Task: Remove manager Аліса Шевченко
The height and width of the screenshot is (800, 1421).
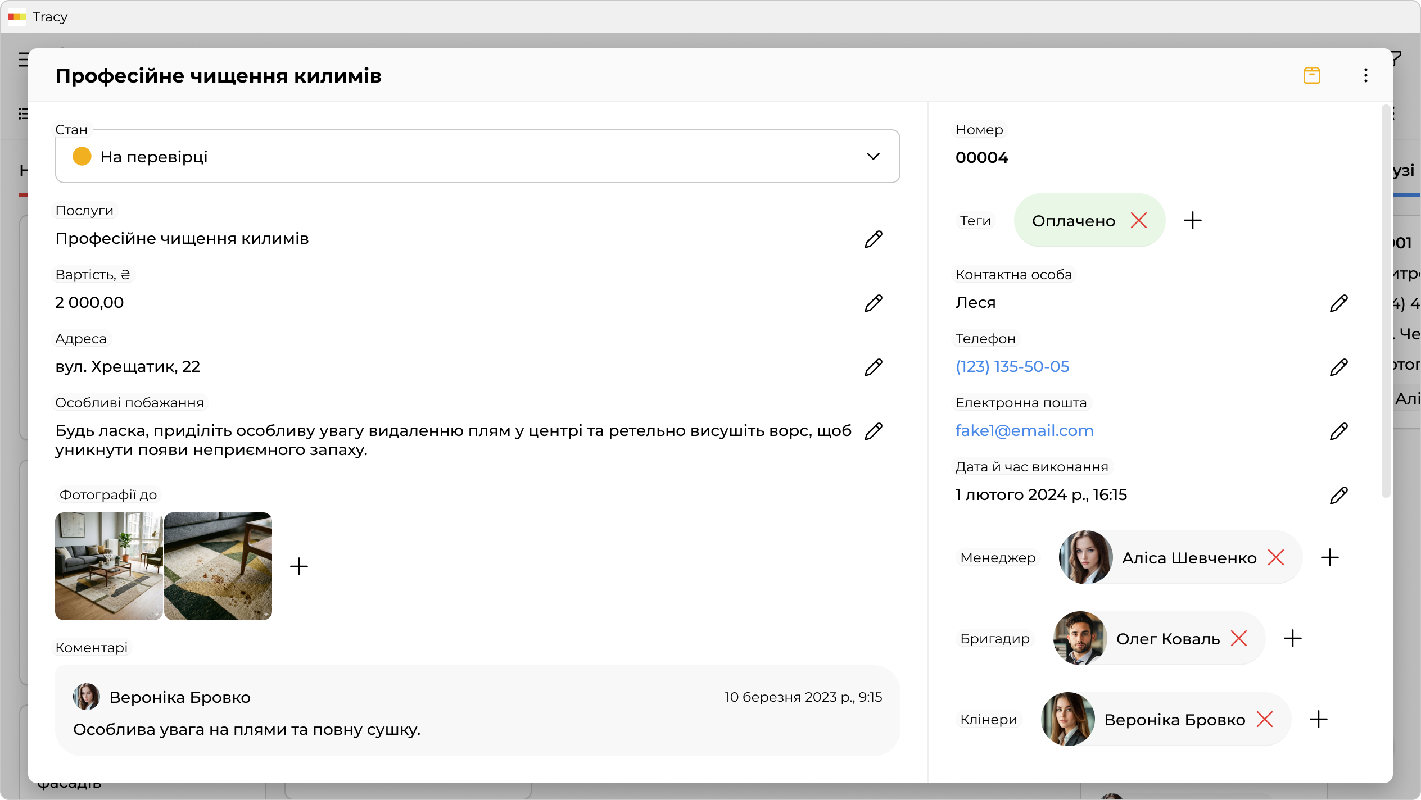Action: (1276, 558)
